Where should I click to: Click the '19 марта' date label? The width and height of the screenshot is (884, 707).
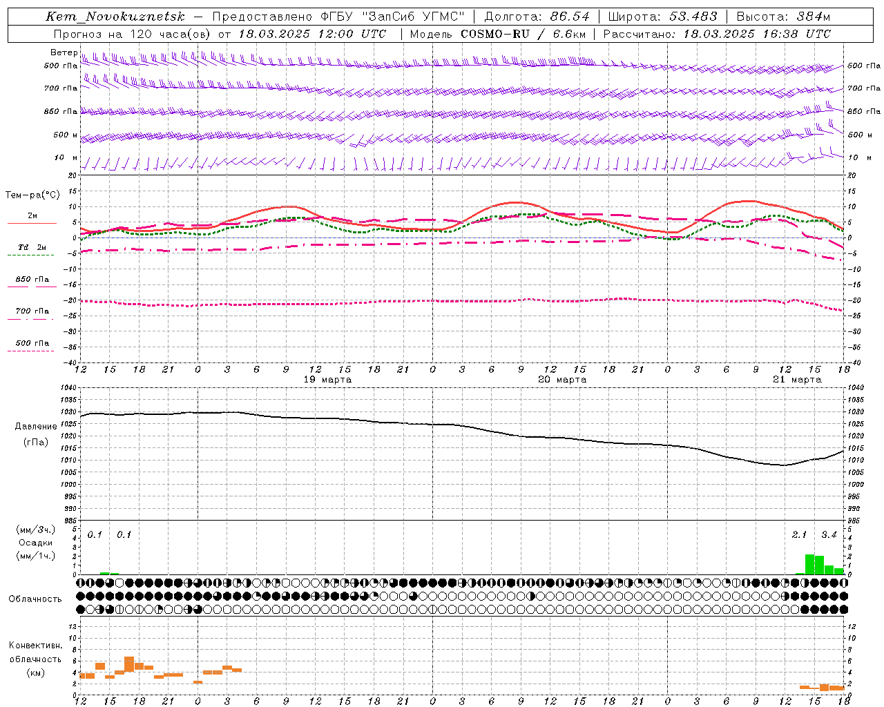pyautogui.click(x=327, y=380)
